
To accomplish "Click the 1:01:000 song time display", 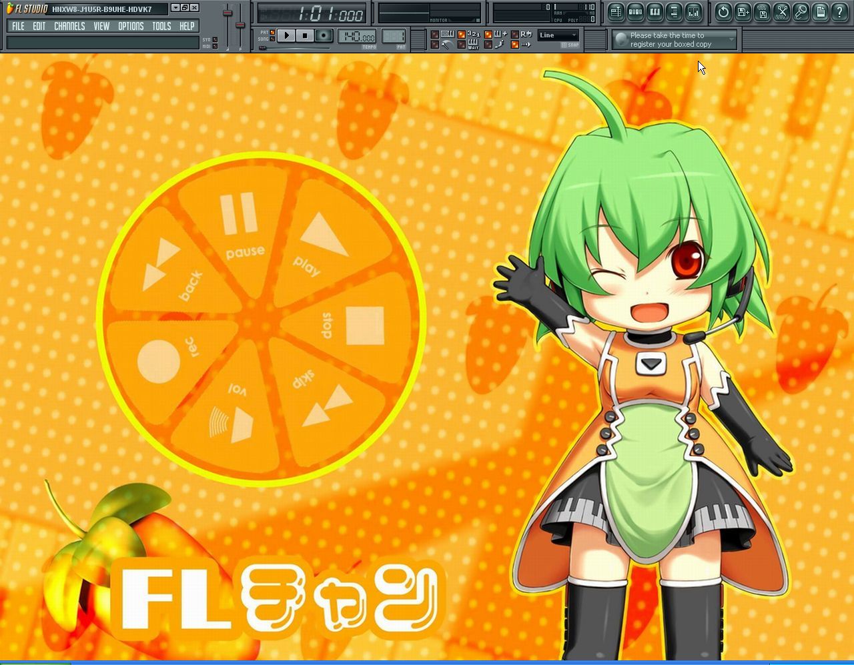I will point(312,13).
